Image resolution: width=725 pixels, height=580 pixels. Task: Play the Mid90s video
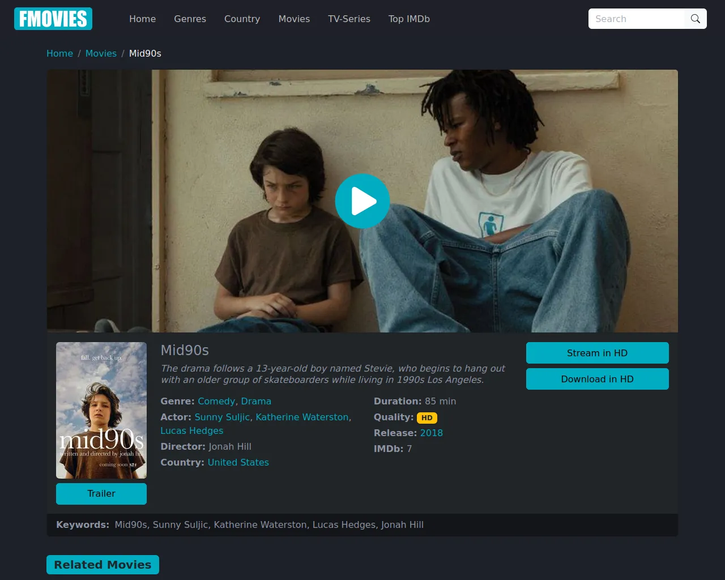pyautogui.click(x=362, y=201)
